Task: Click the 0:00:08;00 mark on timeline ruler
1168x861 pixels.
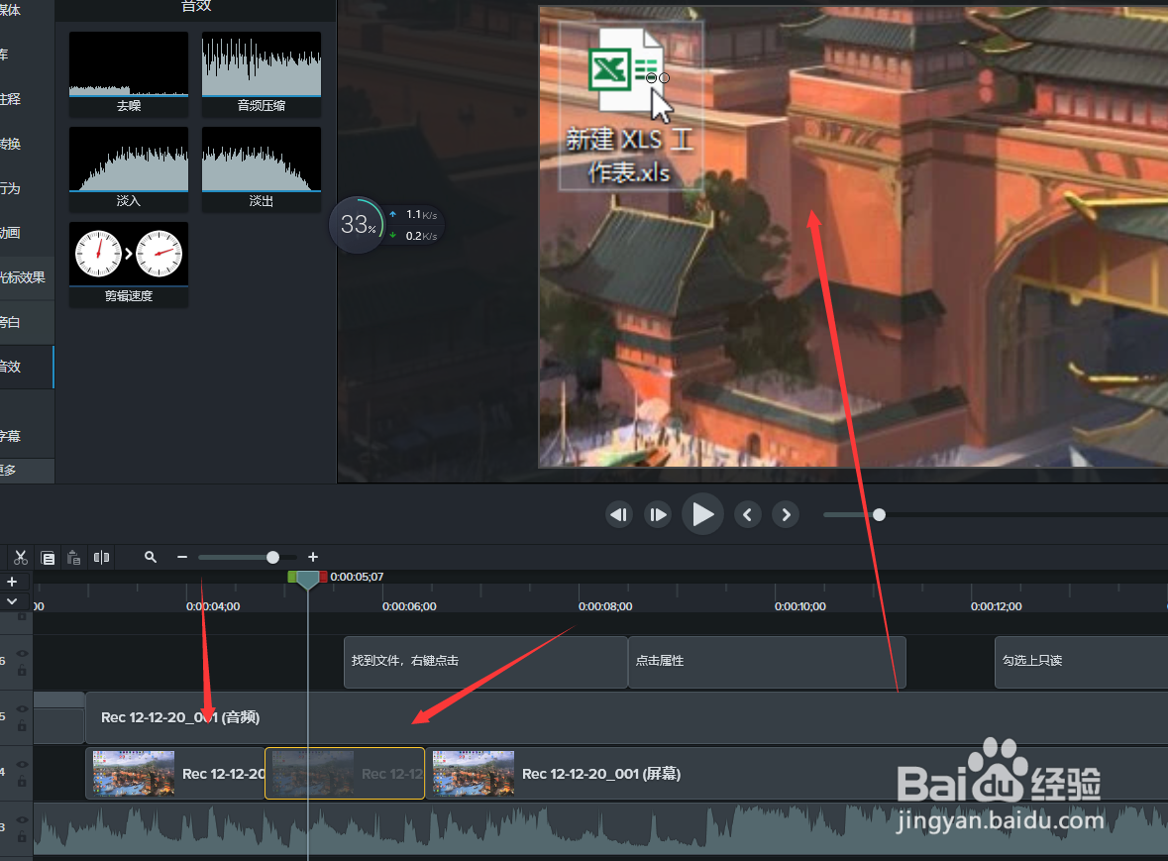Action: 605,606
